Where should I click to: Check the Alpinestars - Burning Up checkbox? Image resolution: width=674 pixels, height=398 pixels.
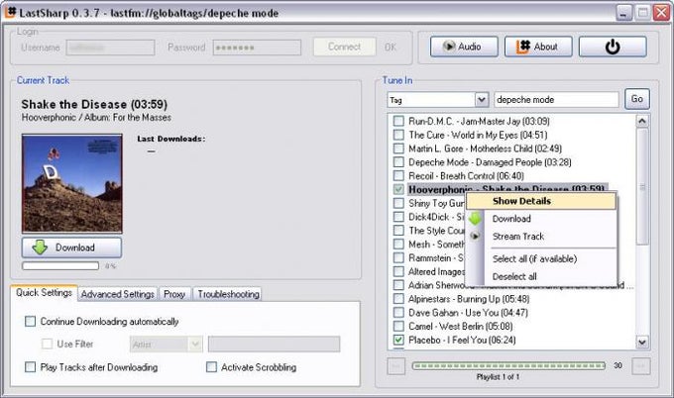point(398,299)
